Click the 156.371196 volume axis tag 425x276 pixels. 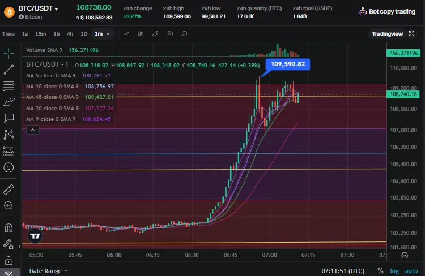pos(403,53)
